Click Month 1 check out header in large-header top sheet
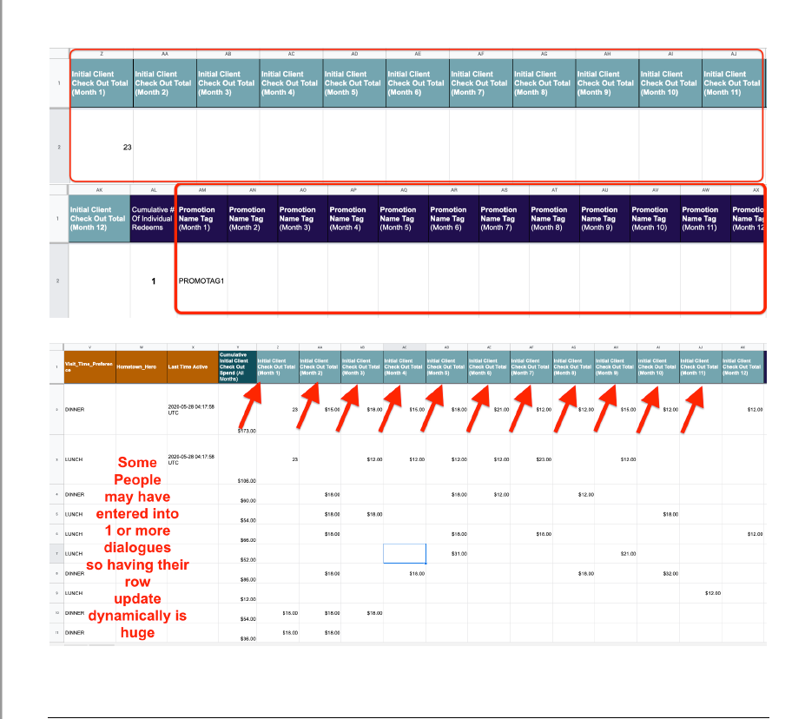 (102, 82)
